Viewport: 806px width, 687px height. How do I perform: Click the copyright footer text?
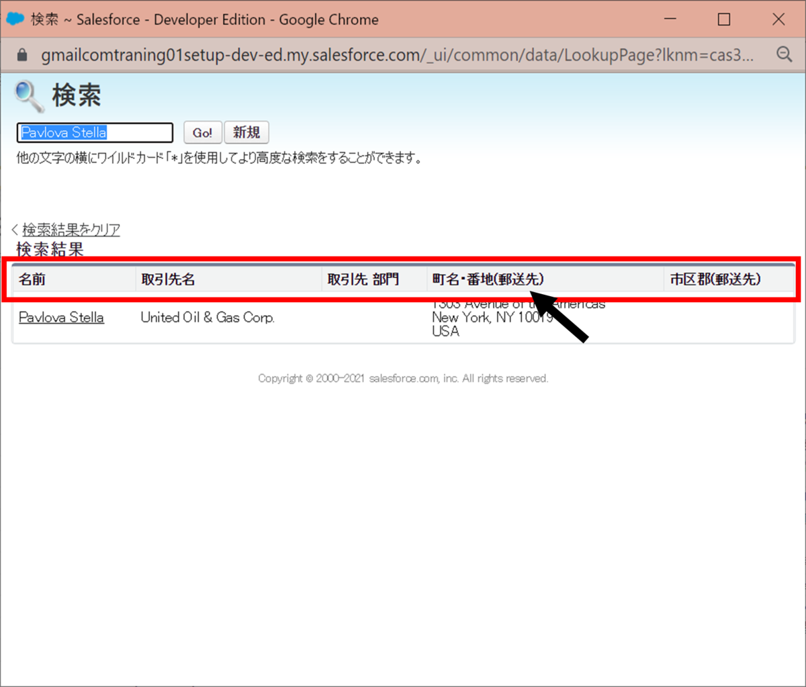coord(403,379)
